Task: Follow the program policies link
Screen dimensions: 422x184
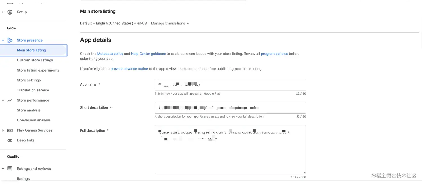Action: pyautogui.click(x=274, y=54)
